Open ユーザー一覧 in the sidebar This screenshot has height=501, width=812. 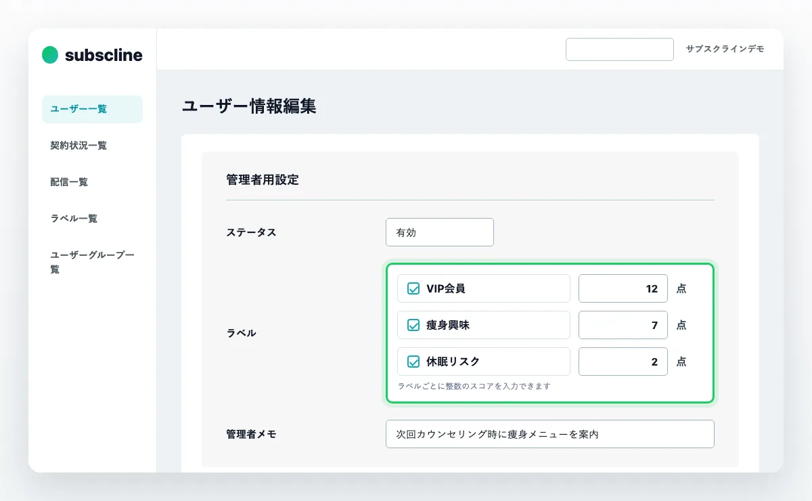coord(92,109)
